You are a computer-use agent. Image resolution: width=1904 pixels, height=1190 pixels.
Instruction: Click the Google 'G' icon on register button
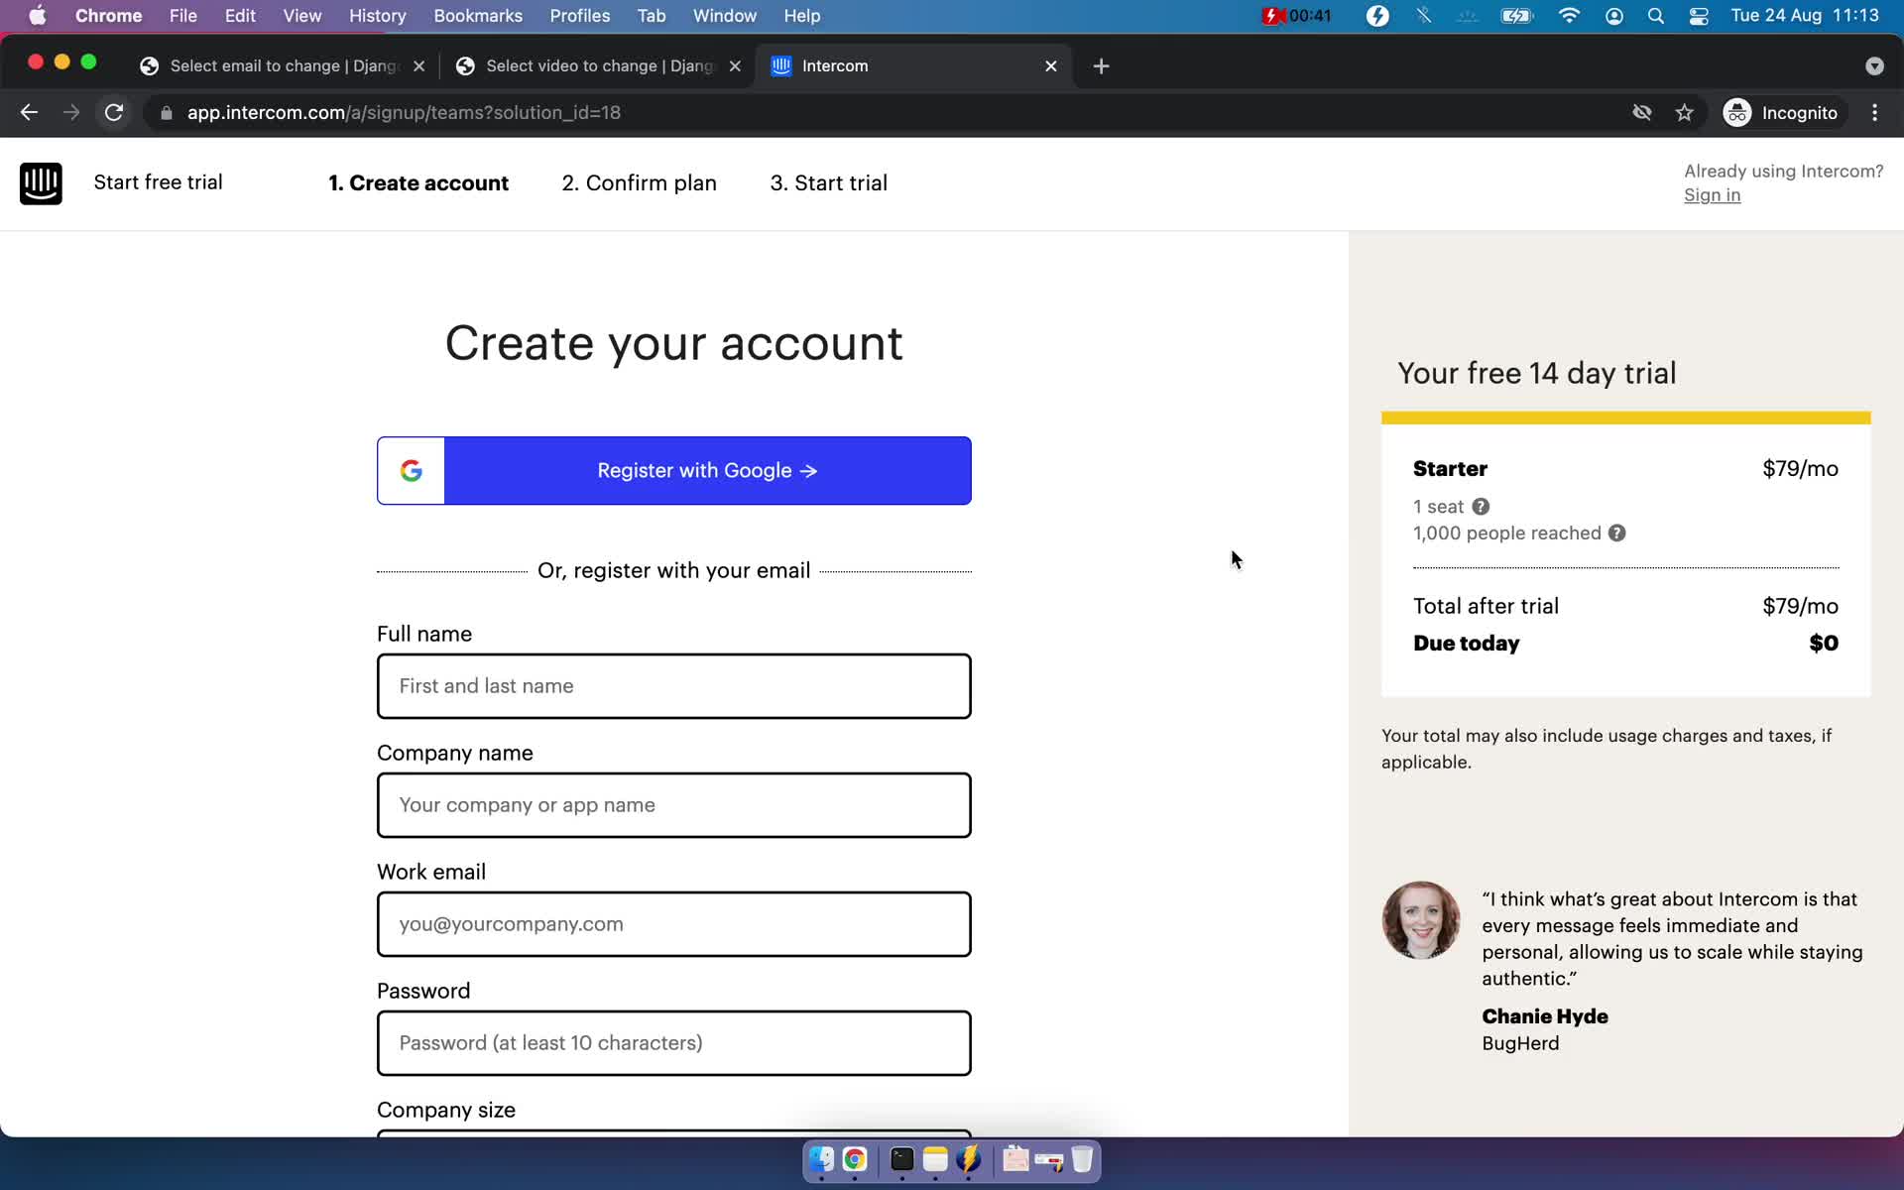[412, 470]
